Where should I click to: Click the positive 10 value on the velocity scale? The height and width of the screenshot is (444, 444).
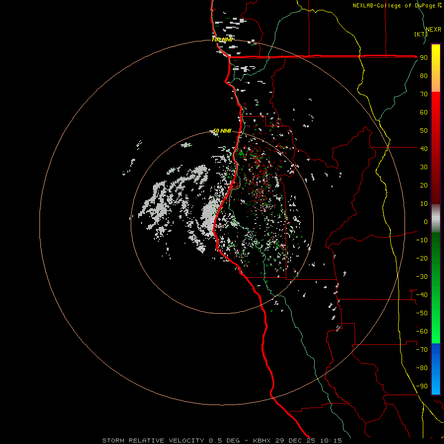coord(424,204)
